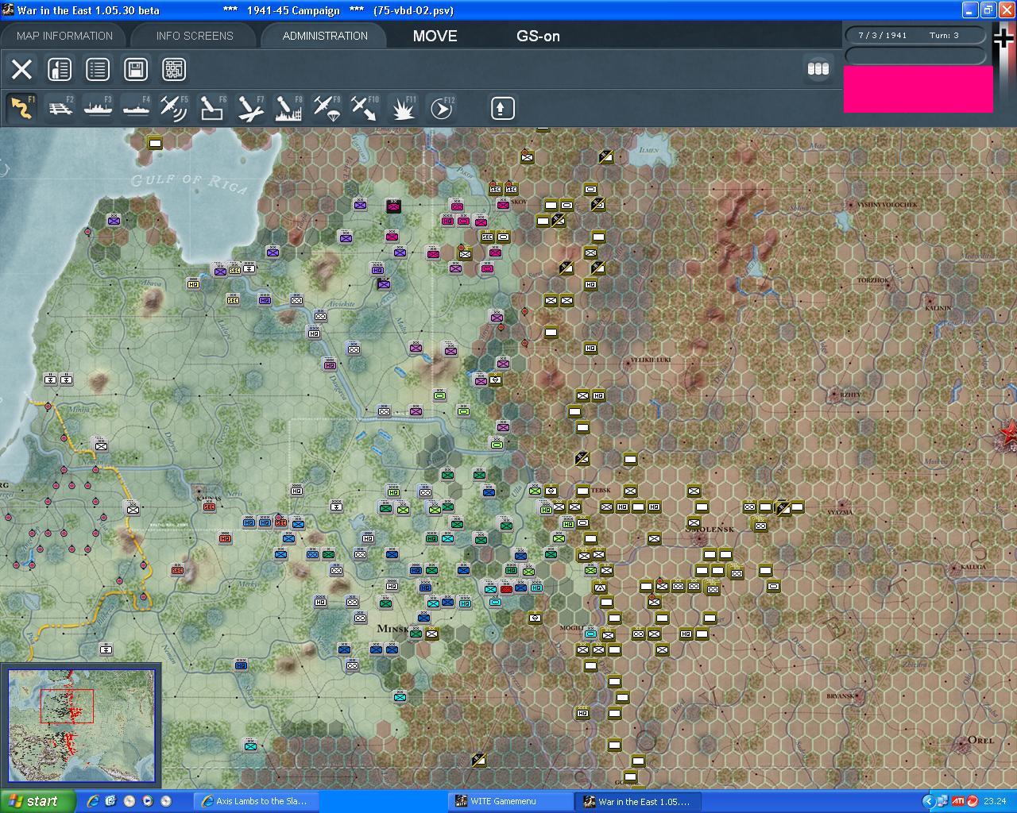Select cyan infantry unit at bottom left
Screen dimensions: 1017x813
[250, 746]
